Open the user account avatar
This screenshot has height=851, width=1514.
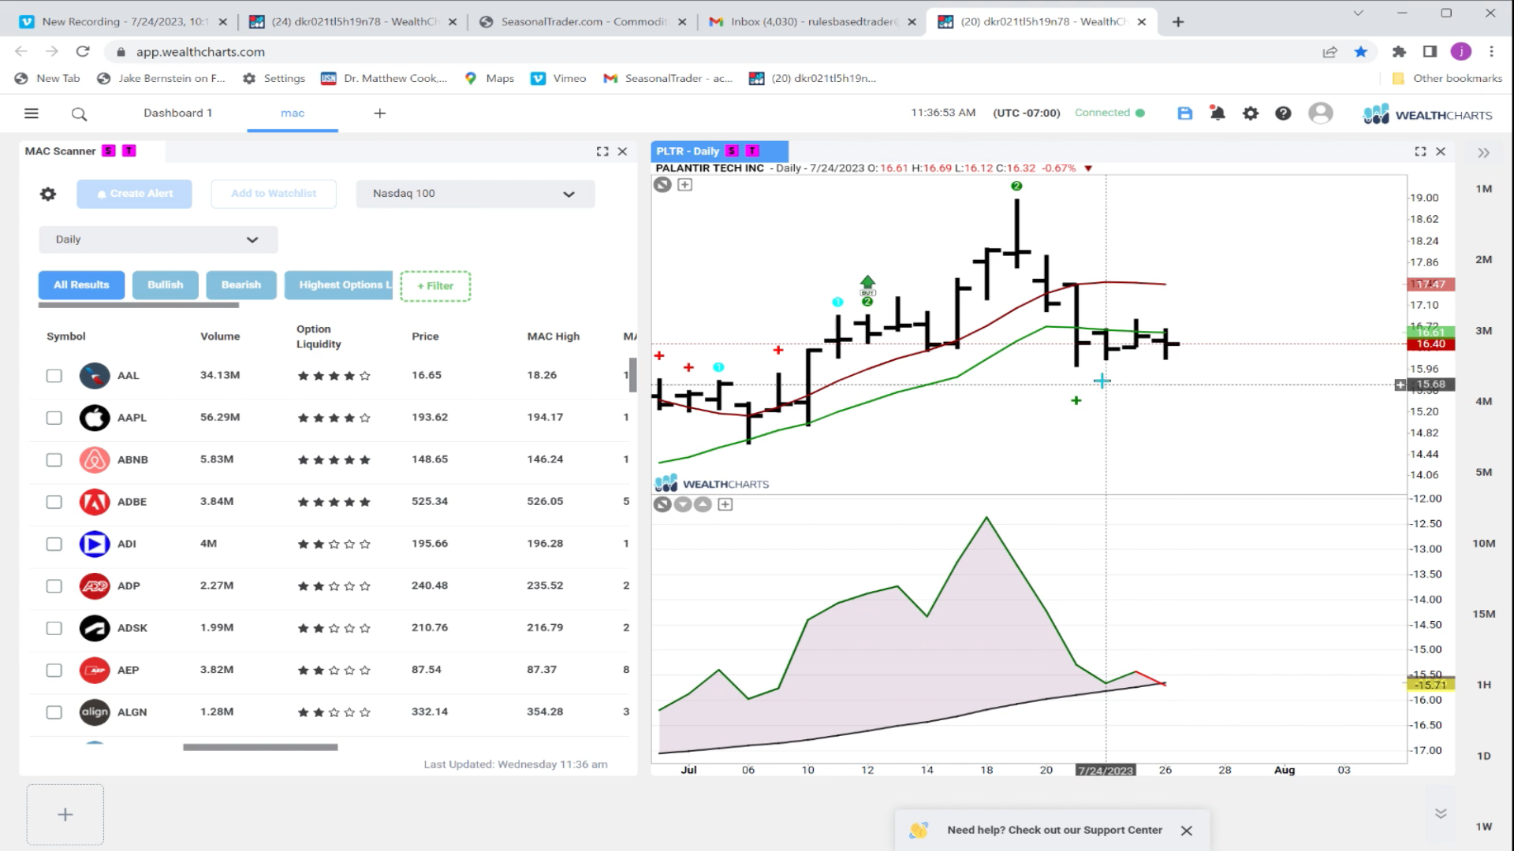[1320, 113]
